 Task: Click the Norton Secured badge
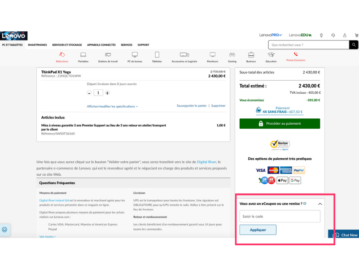[x=280, y=145]
